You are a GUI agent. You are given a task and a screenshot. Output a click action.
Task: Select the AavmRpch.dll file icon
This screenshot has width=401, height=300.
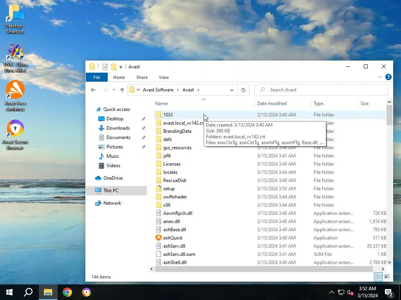159,213
